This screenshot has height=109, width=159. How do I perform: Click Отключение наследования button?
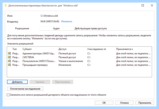(x=25, y=89)
